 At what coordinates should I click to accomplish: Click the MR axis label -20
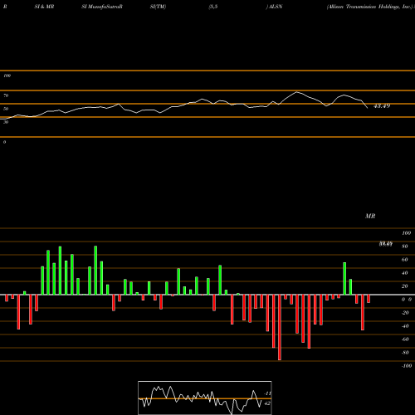pos(405,313)
